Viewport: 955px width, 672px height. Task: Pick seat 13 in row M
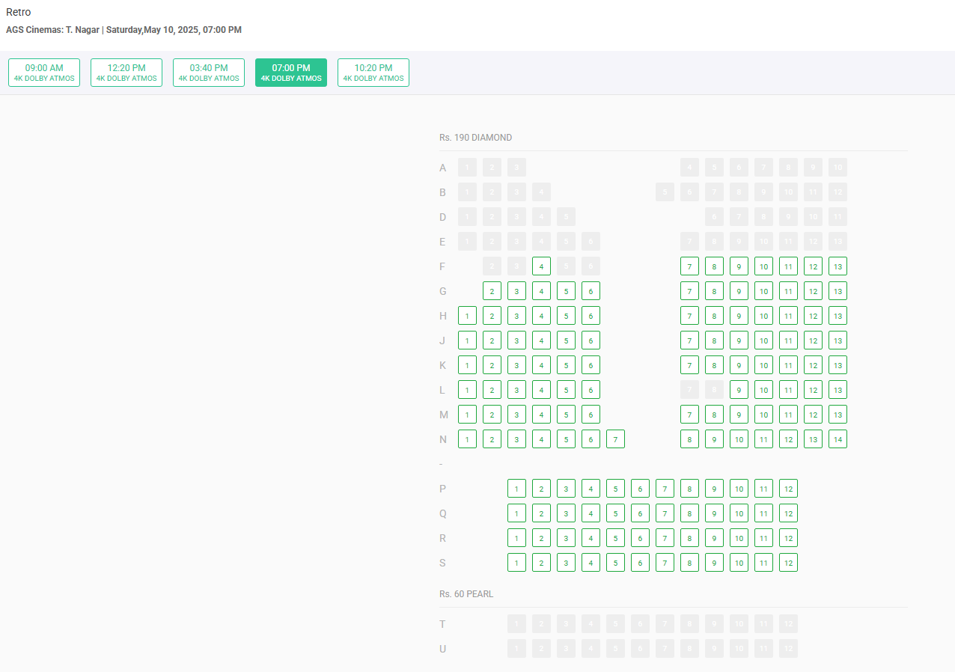pos(837,415)
